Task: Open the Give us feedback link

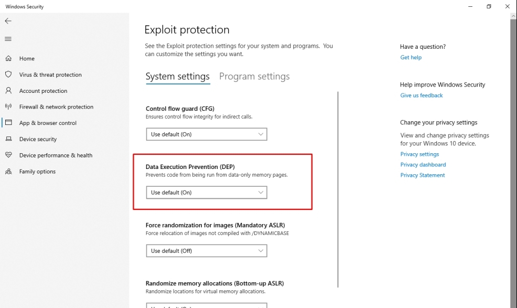Action: coord(422,95)
